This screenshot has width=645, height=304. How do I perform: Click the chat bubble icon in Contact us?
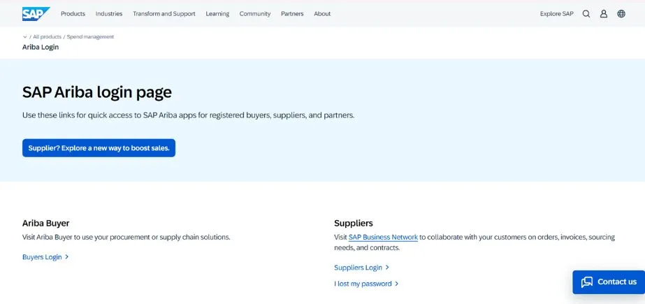(x=587, y=282)
